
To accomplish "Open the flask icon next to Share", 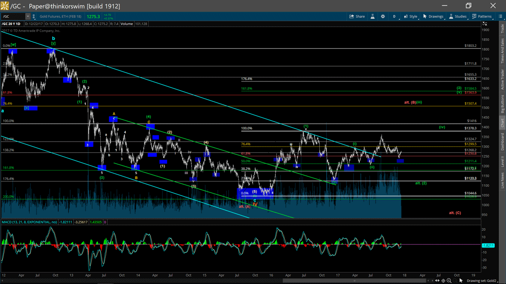I will [x=373, y=16].
